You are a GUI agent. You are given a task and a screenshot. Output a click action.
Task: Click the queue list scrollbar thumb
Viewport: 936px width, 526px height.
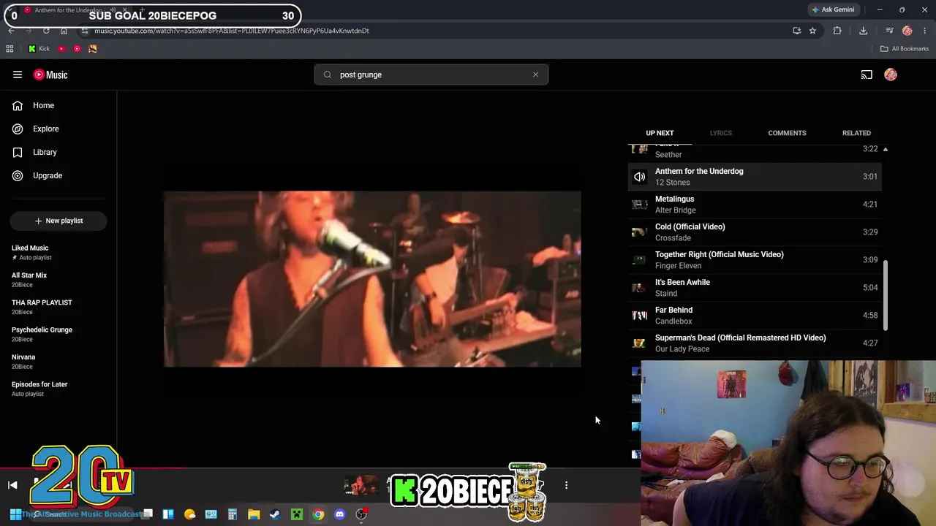[x=886, y=294]
